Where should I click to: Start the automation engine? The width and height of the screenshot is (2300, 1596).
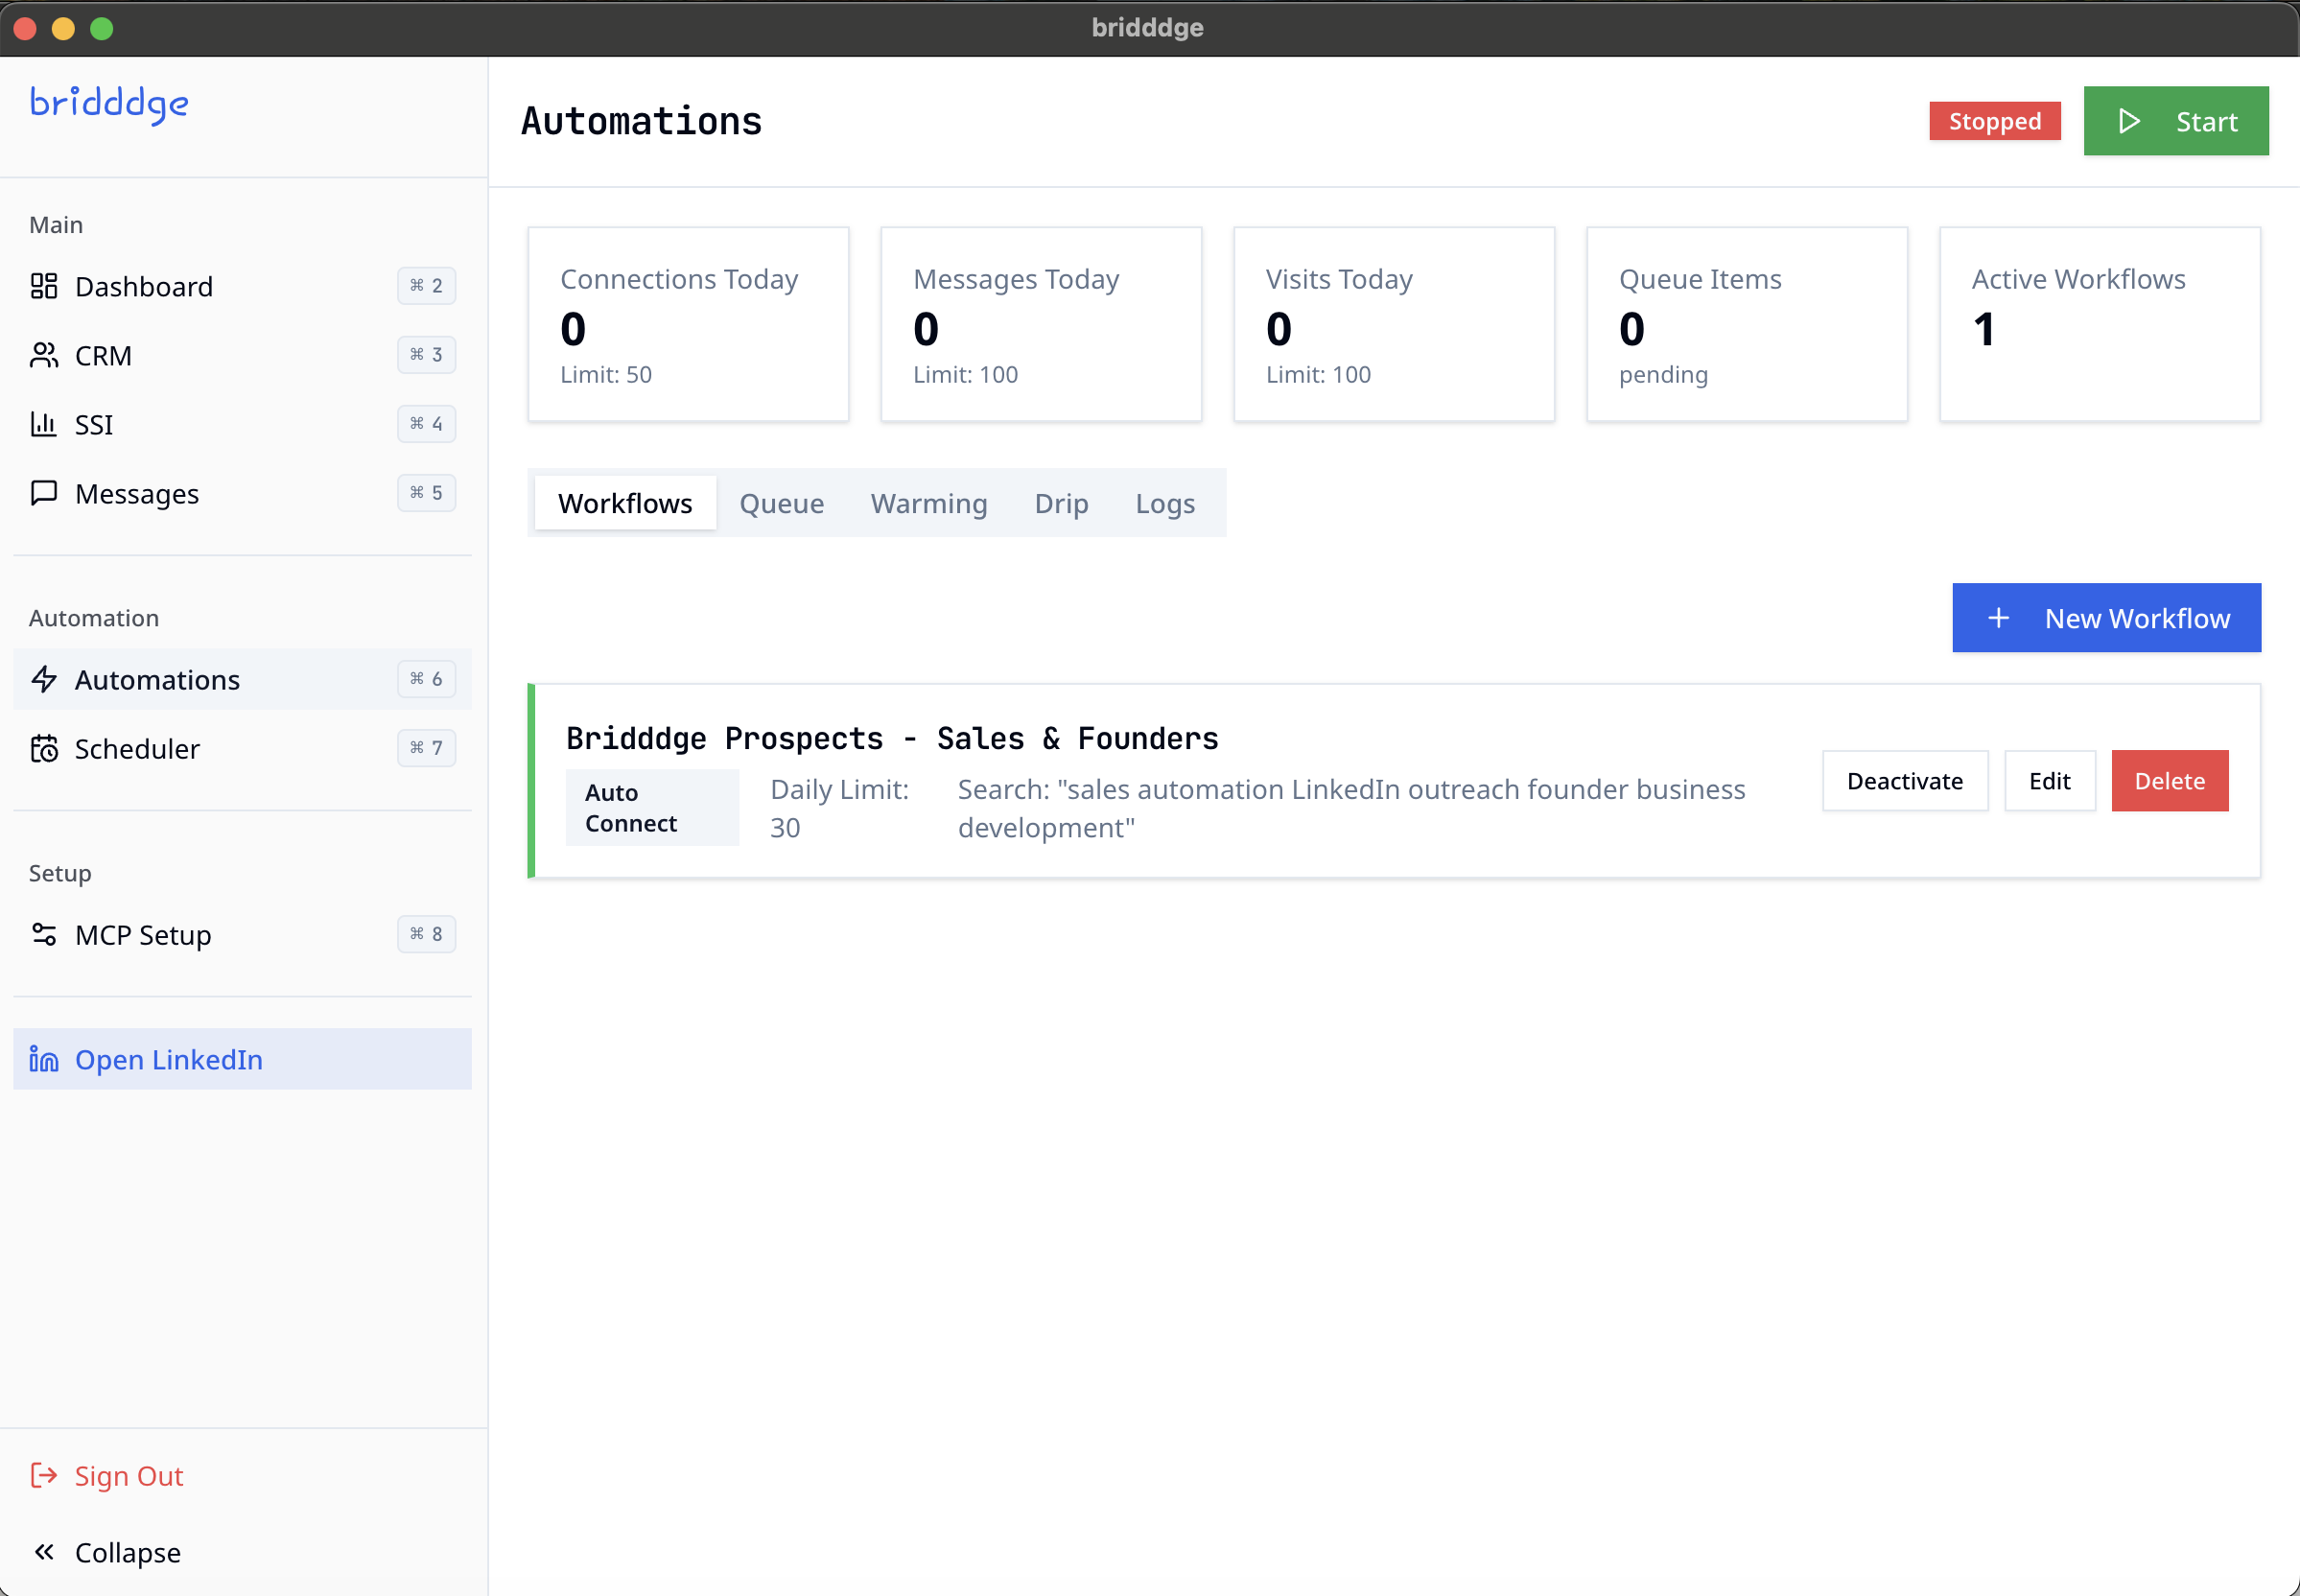click(x=2175, y=121)
